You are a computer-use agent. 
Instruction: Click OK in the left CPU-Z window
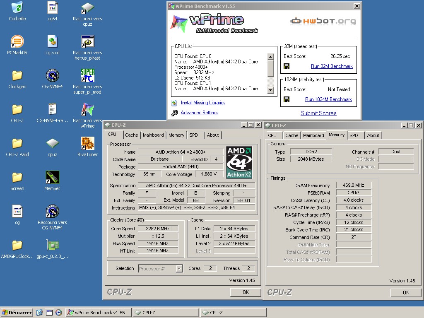tap(246, 292)
